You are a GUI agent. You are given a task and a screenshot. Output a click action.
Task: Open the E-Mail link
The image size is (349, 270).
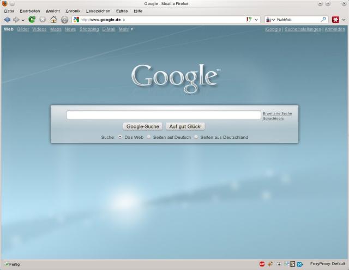pos(109,29)
